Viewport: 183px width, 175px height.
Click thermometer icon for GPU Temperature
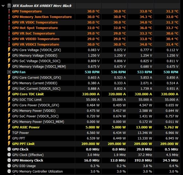tap(9, 11)
